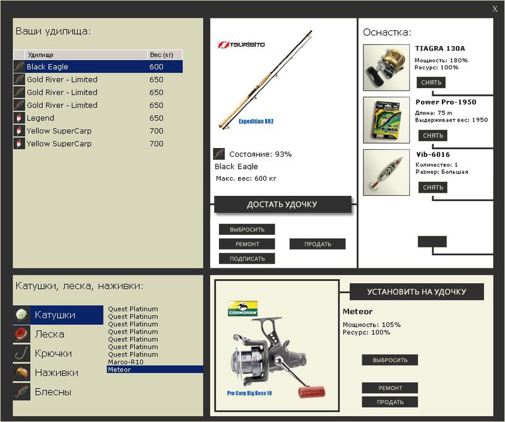Screen dimensions: 505x422
Task: Click the rod type icon beside Состояние
Action: pyautogui.click(x=219, y=154)
